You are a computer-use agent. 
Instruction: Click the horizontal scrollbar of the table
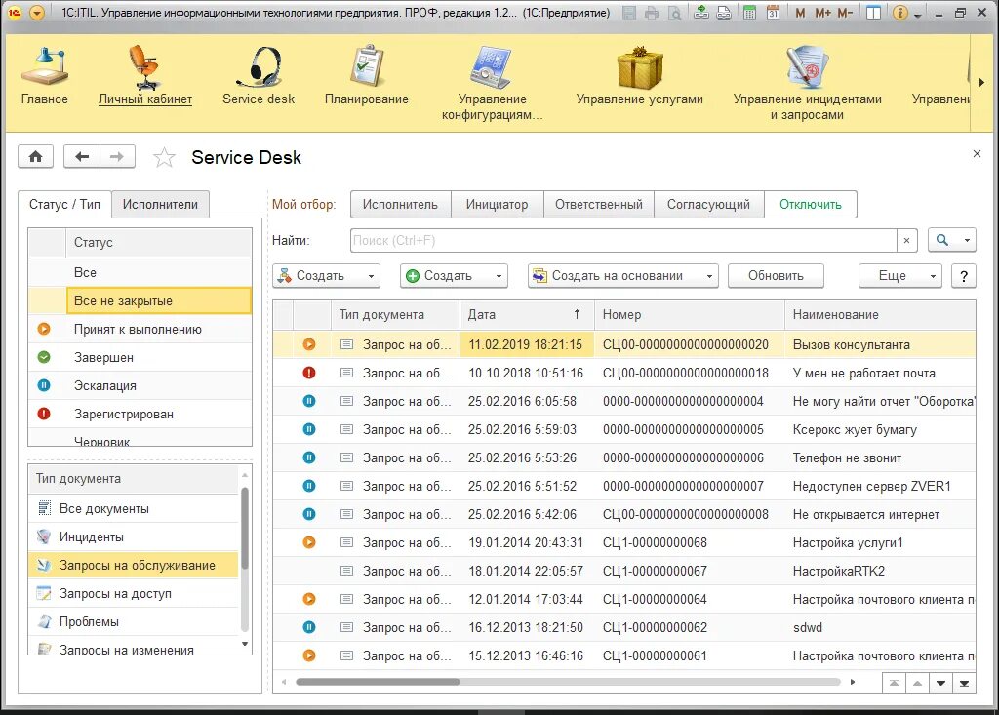tap(378, 682)
